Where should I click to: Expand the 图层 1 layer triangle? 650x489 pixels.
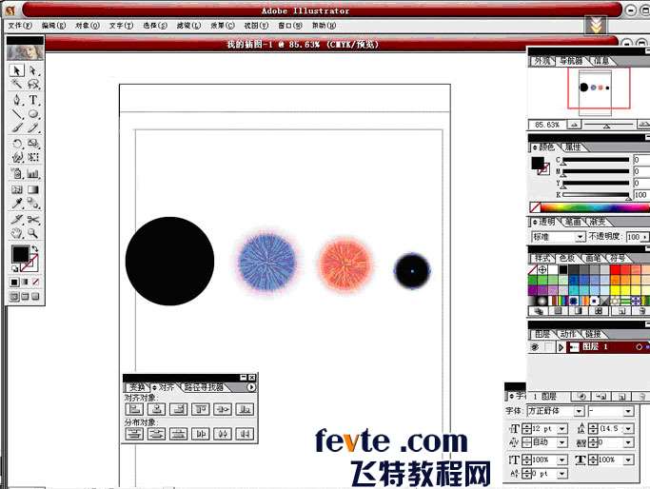coord(561,347)
